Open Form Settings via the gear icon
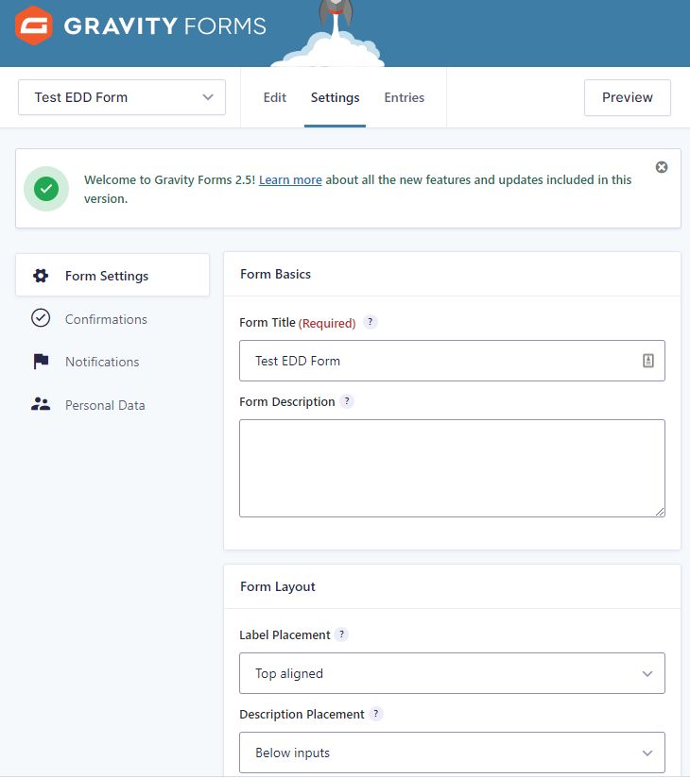690x778 pixels. [41, 276]
